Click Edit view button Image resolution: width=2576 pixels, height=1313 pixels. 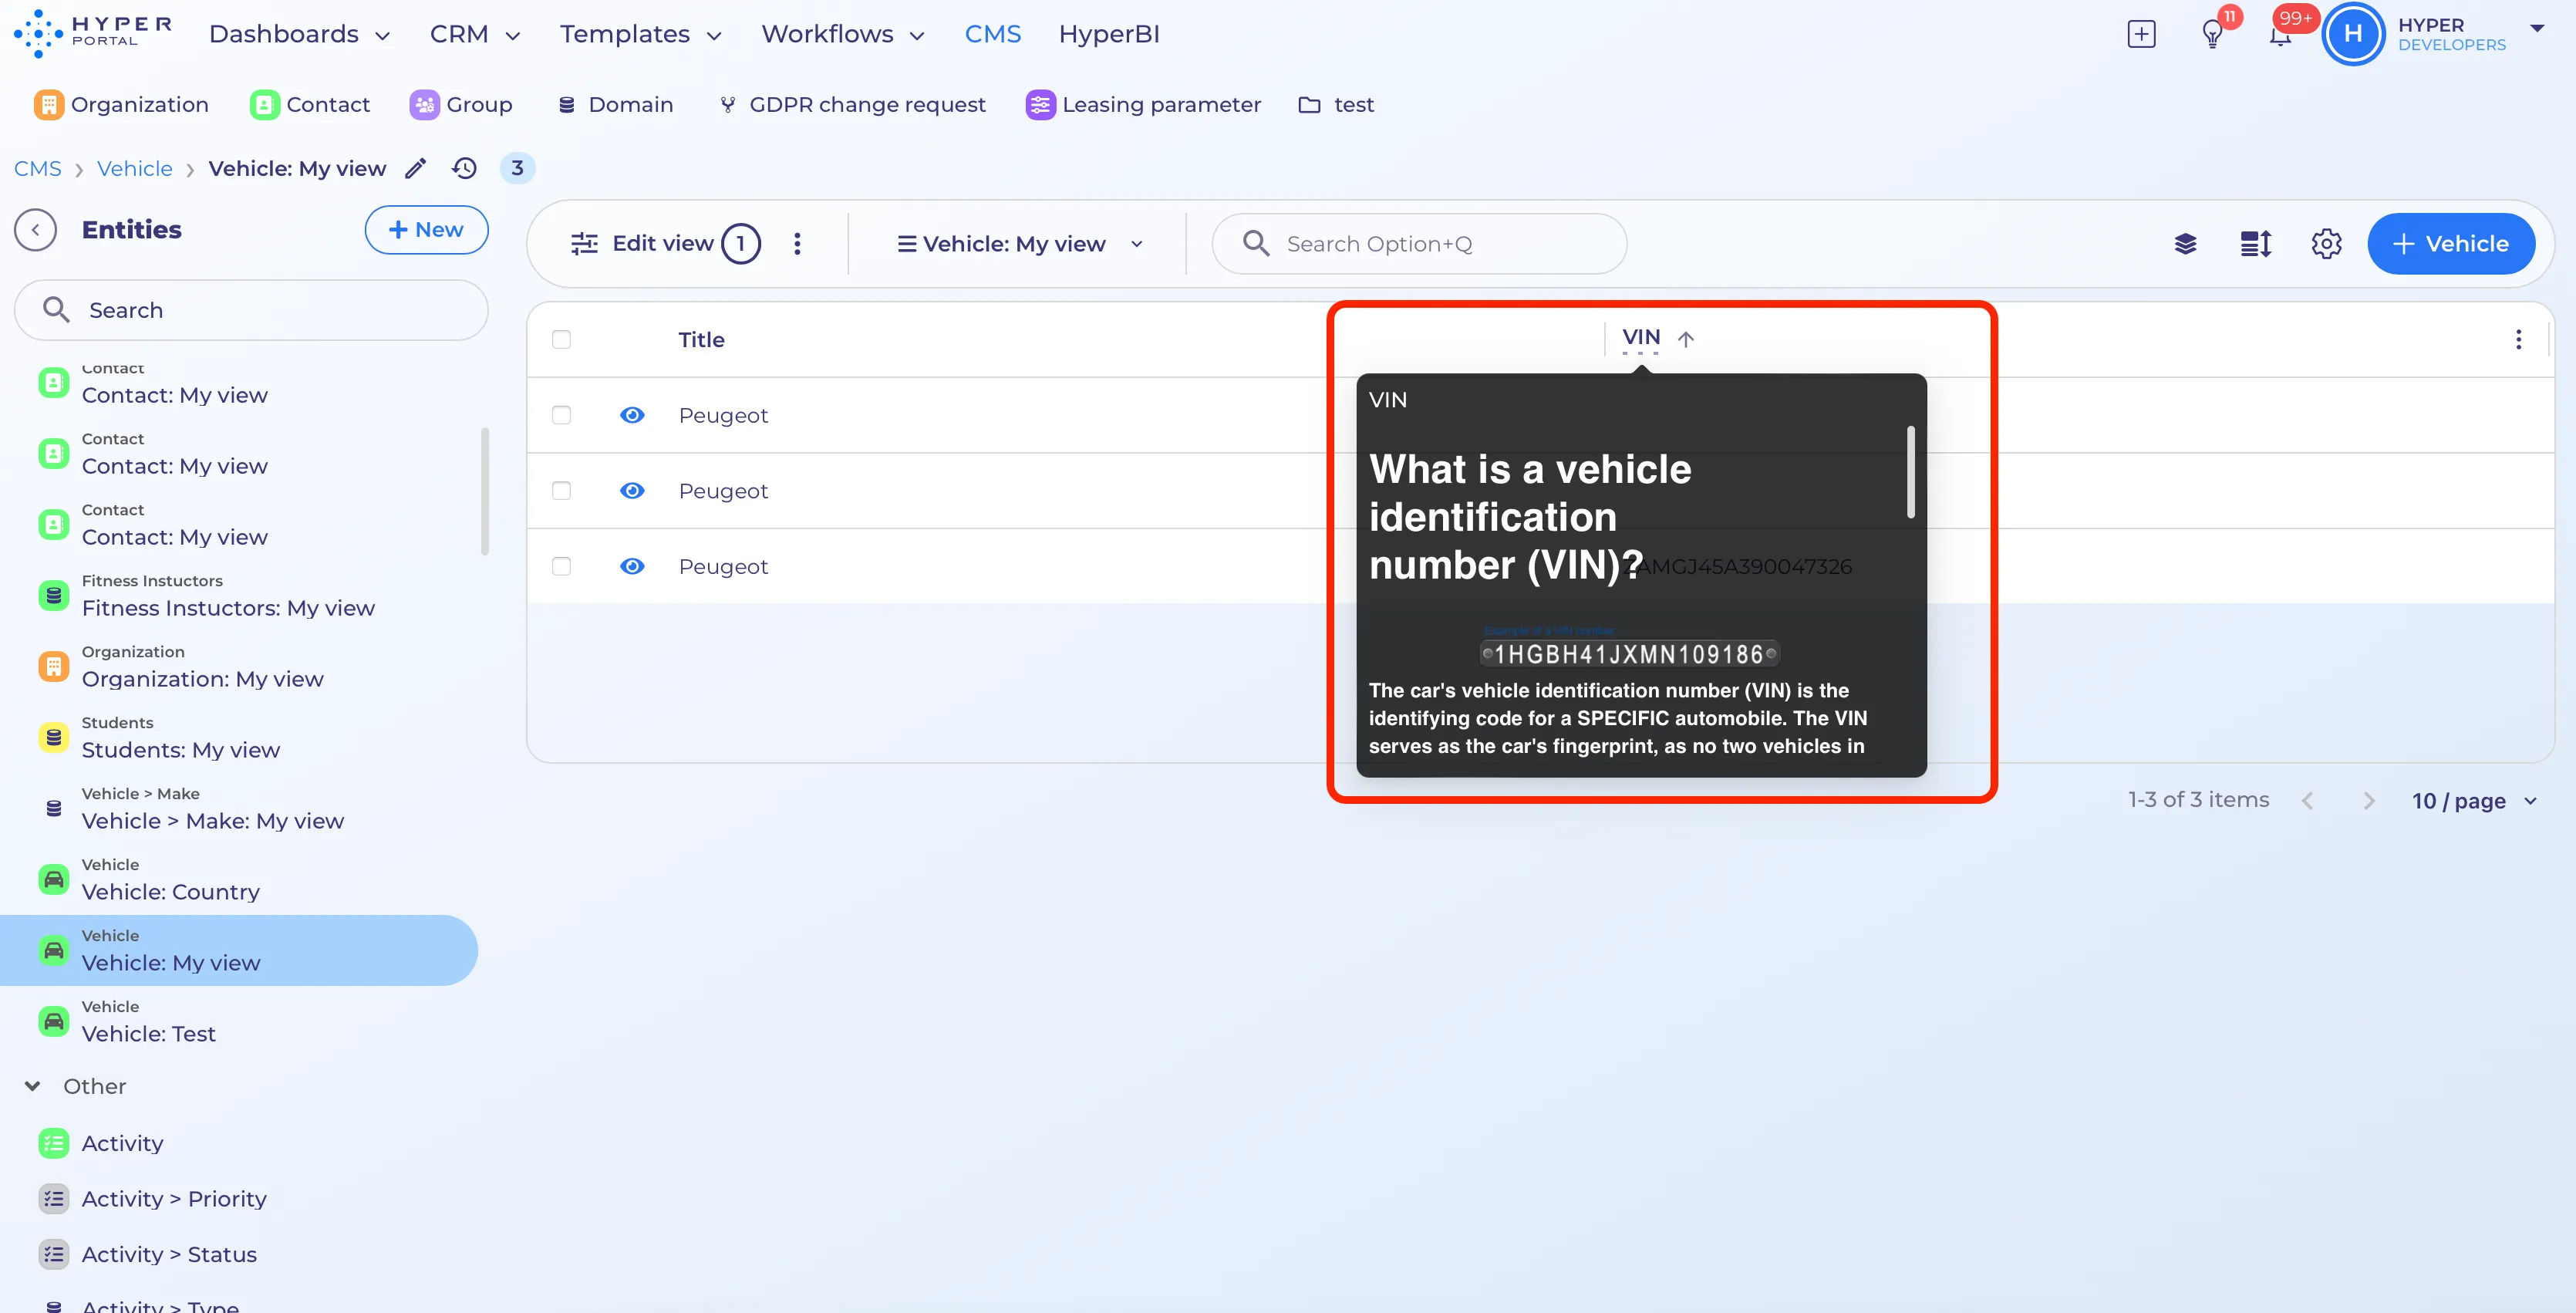coord(665,244)
